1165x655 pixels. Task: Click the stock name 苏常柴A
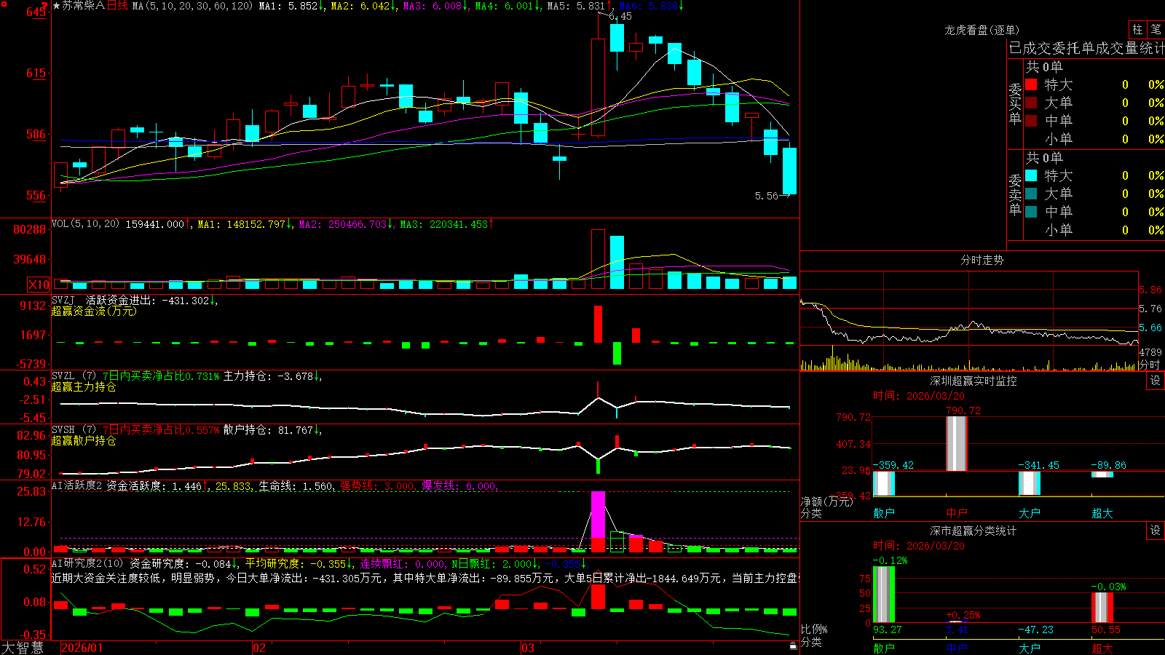tap(84, 6)
